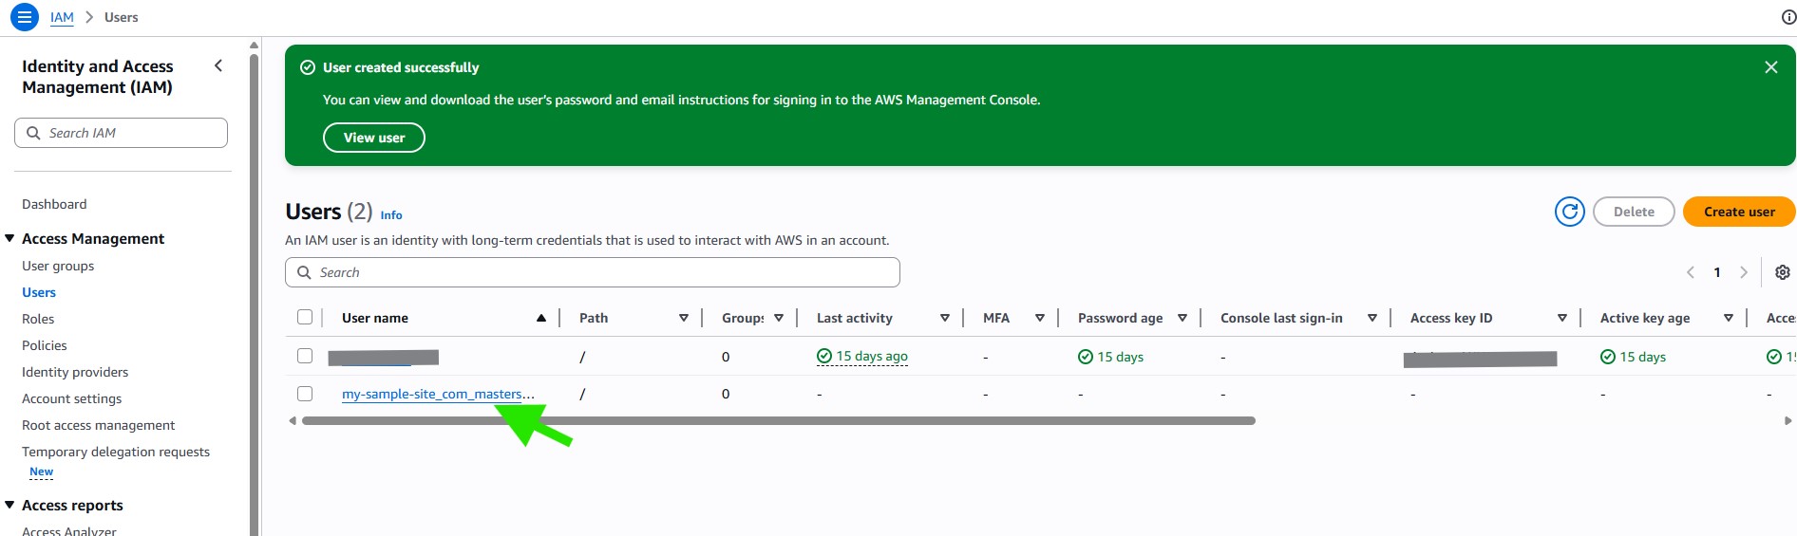Viewport: 1797px width, 536px height.
Task: Navigate to Roles in the sidebar
Action: 38,319
